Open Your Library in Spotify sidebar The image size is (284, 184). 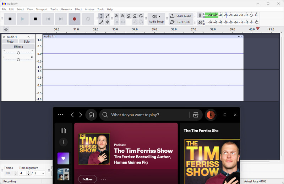click(63, 131)
